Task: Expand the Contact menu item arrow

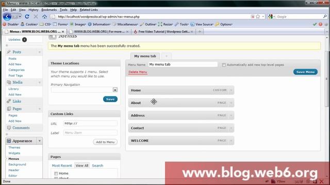Action: coord(231,128)
